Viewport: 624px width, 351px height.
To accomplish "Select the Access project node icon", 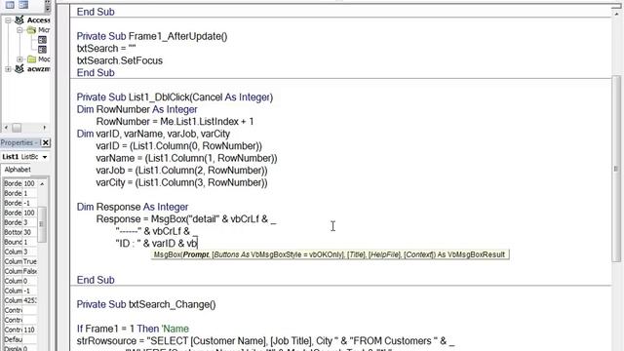I will click(x=19, y=19).
